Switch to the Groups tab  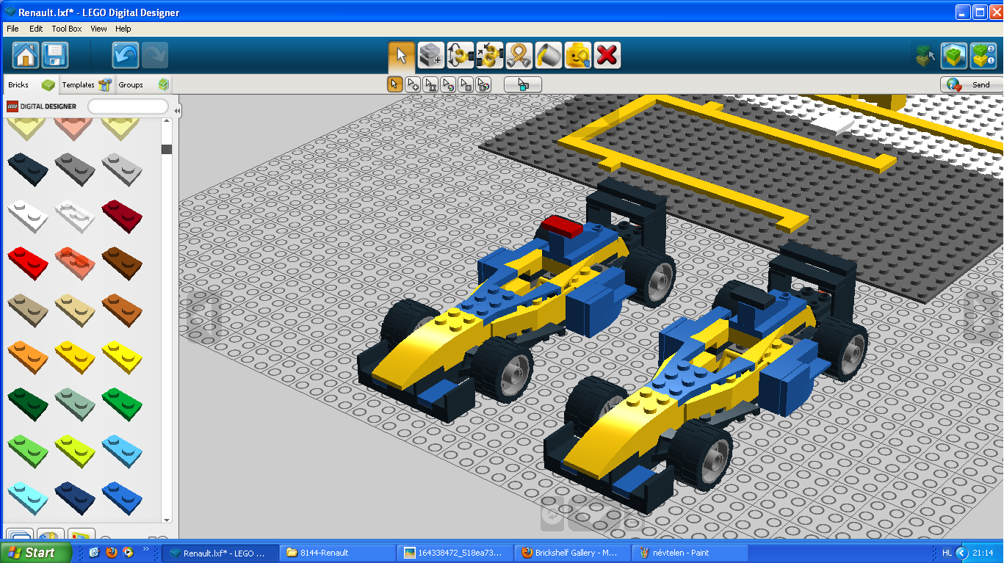(x=143, y=84)
